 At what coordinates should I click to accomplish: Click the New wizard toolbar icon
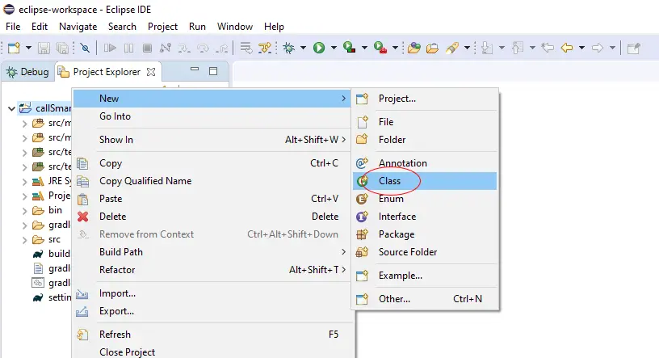pyautogui.click(x=14, y=48)
